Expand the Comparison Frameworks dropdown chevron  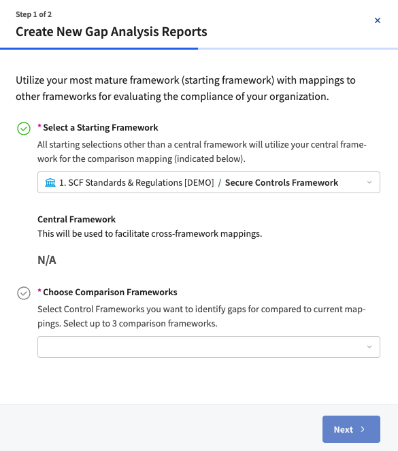(x=369, y=347)
